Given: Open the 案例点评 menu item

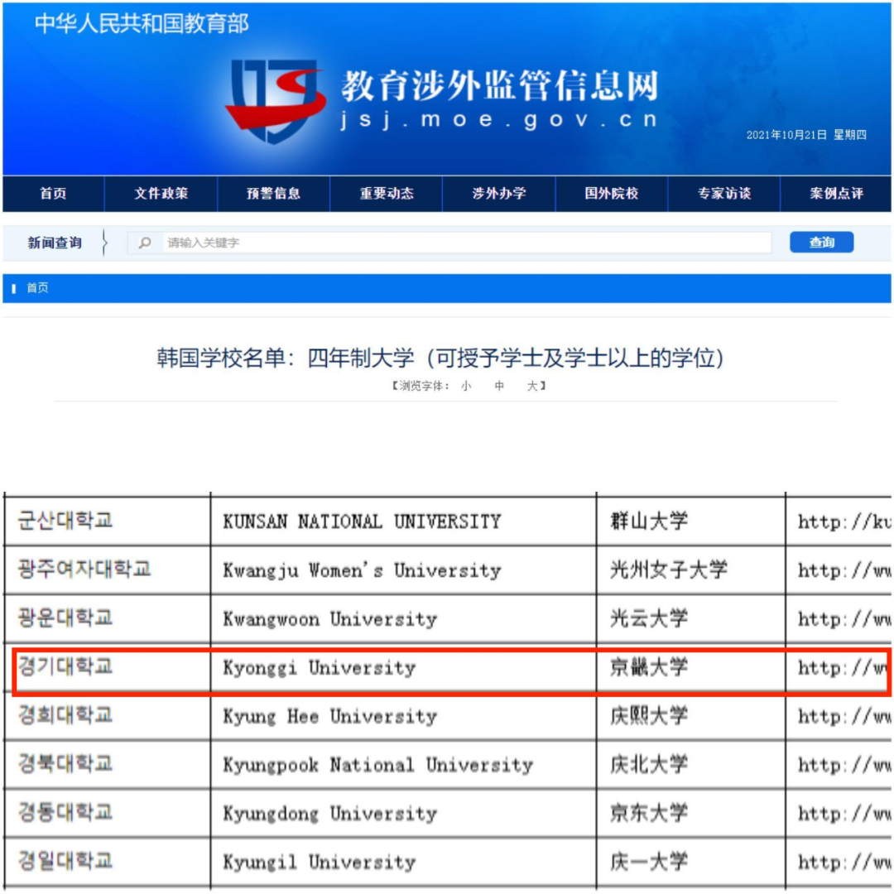Looking at the screenshot, I should [836, 194].
